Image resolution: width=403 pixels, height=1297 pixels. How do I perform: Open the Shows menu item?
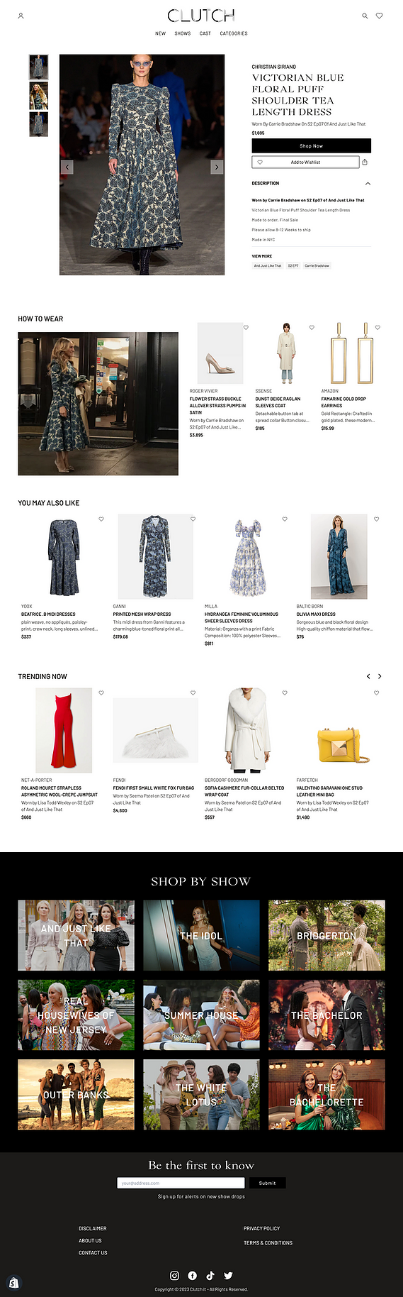tap(183, 33)
